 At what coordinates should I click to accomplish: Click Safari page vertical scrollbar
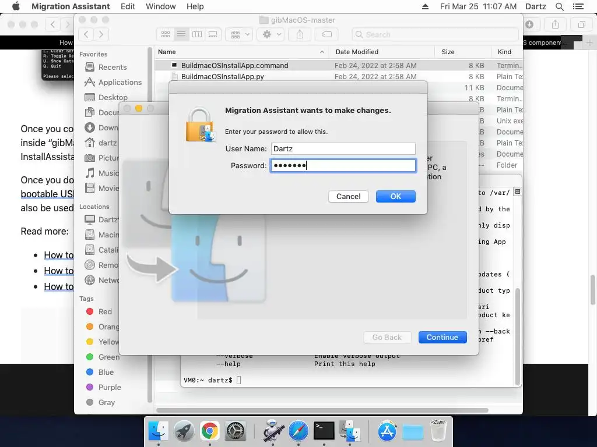click(x=593, y=290)
